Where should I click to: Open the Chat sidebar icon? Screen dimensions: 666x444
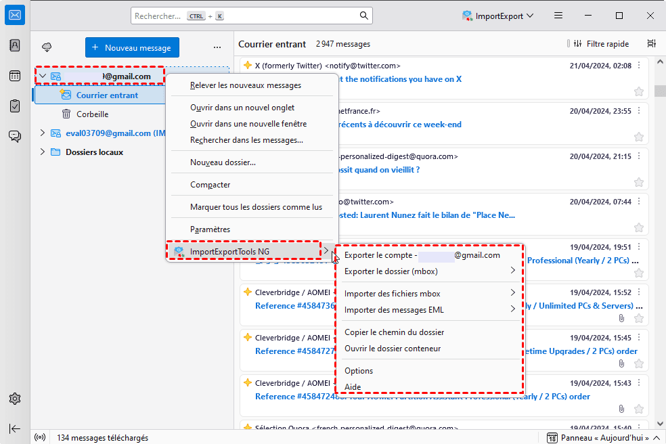[15, 137]
